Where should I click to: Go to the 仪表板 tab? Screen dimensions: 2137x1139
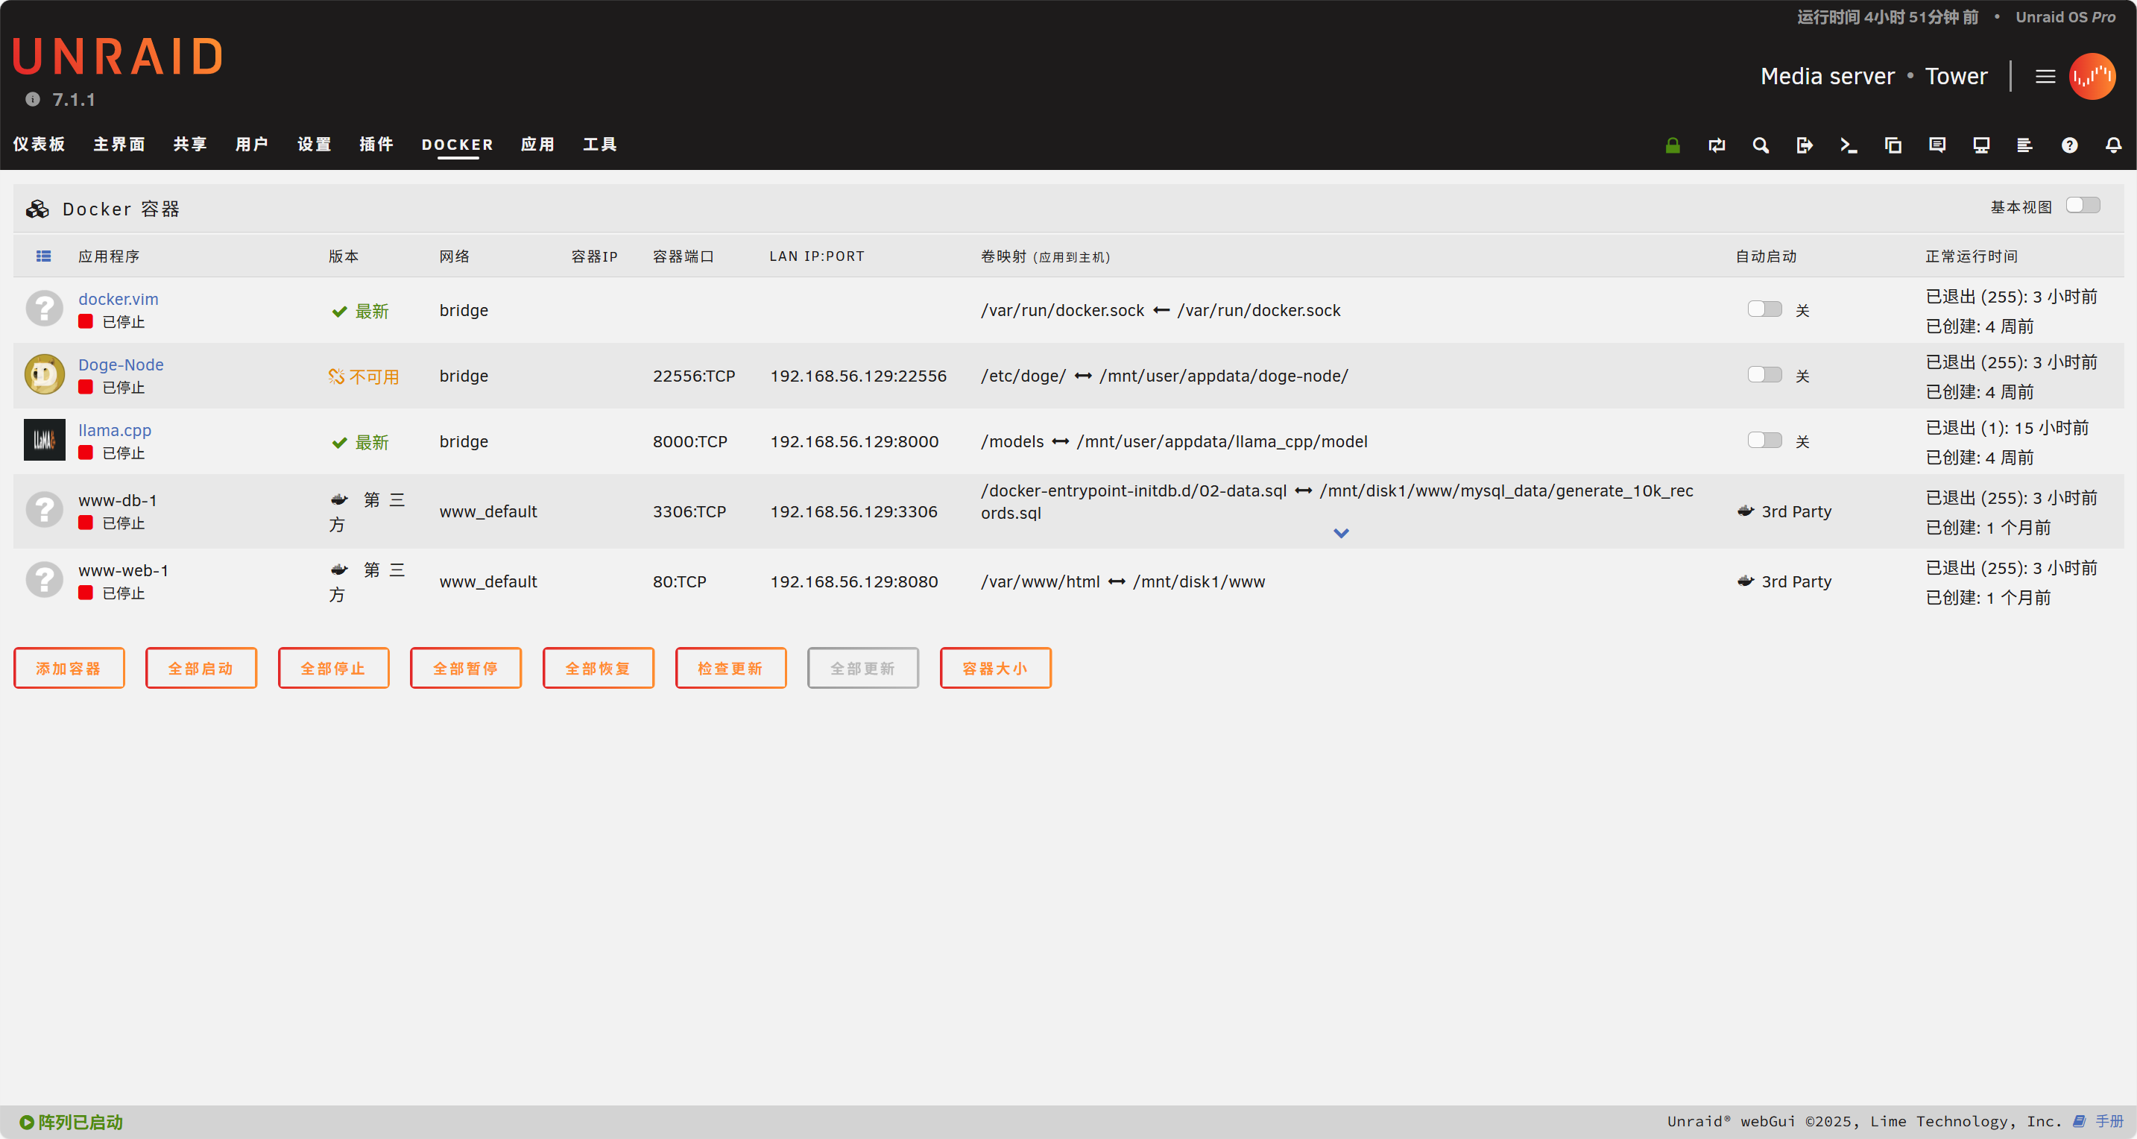click(x=39, y=145)
